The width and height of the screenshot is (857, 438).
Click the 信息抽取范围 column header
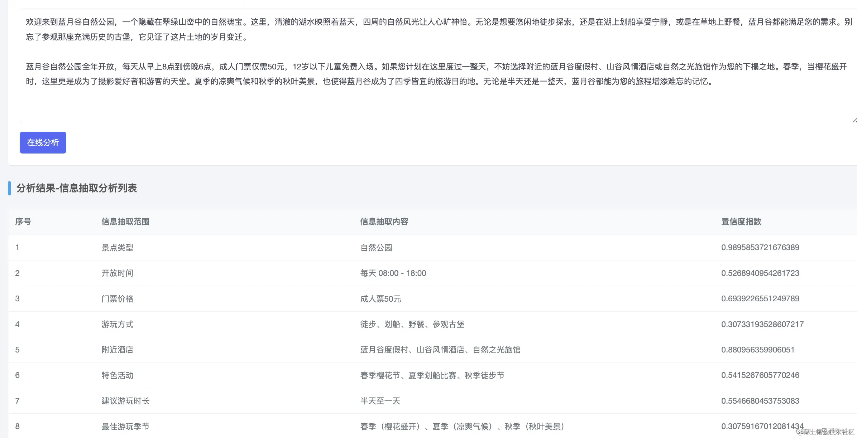125,222
